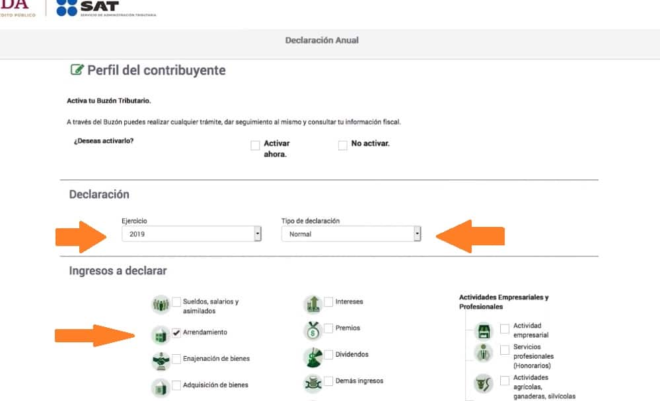
Task: Click the Sueldos, salarios people icon
Action: pos(161,305)
